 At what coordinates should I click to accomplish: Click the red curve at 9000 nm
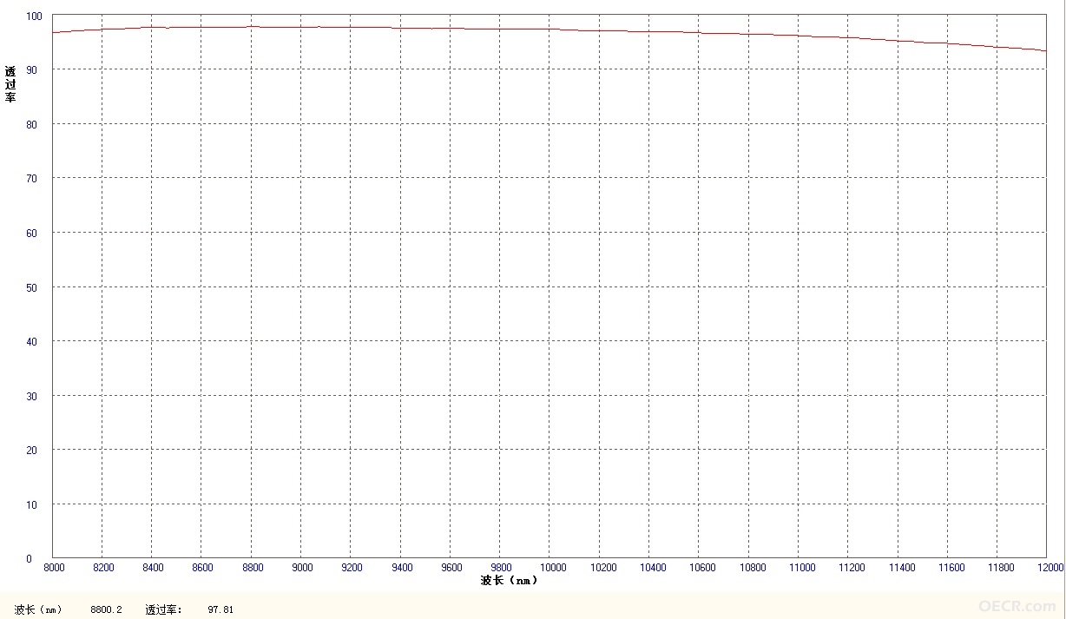tap(301, 27)
